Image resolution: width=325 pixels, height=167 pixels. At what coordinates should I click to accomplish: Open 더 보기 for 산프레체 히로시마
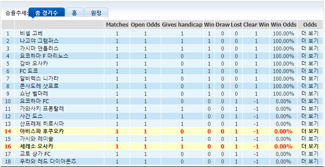click(x=310, y=124)
